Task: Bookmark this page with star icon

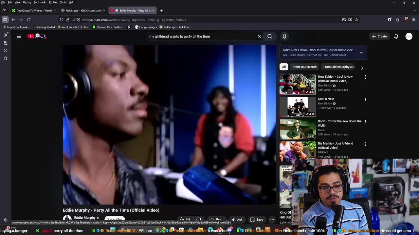Action: (x=356, y=20)
